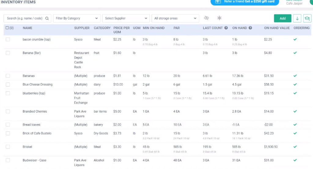
Task: Open the Filter By Category dropdown
Action: tap(77, 18)
